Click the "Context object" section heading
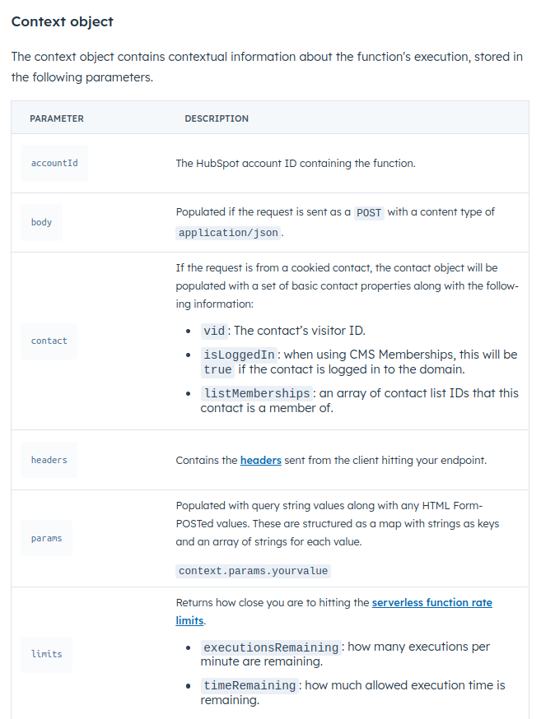Viewport: 541px width, 719px height. (63, 21)
